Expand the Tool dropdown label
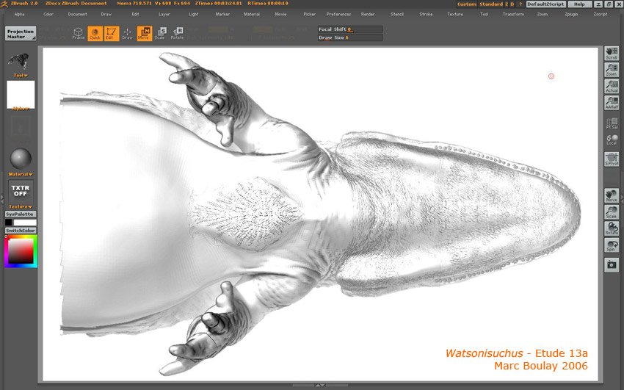 (21, 75)
